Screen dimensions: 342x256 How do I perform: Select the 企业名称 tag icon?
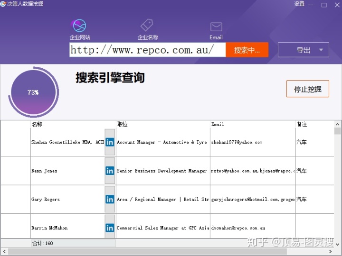(147, 25)
